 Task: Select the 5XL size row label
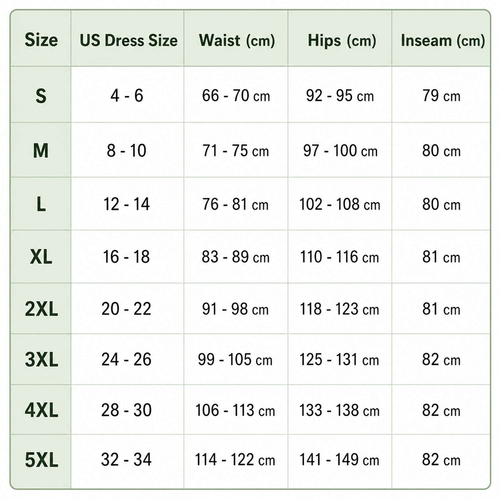[x=41, y=461]
